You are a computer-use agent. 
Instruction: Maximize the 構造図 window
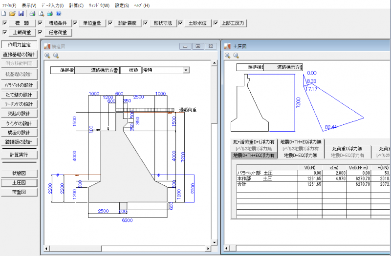pos(198,46)
